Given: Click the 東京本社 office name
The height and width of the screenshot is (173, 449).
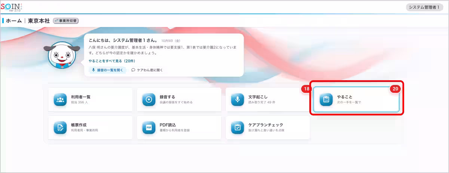Looking at the screenshot, I should point(39,21).
